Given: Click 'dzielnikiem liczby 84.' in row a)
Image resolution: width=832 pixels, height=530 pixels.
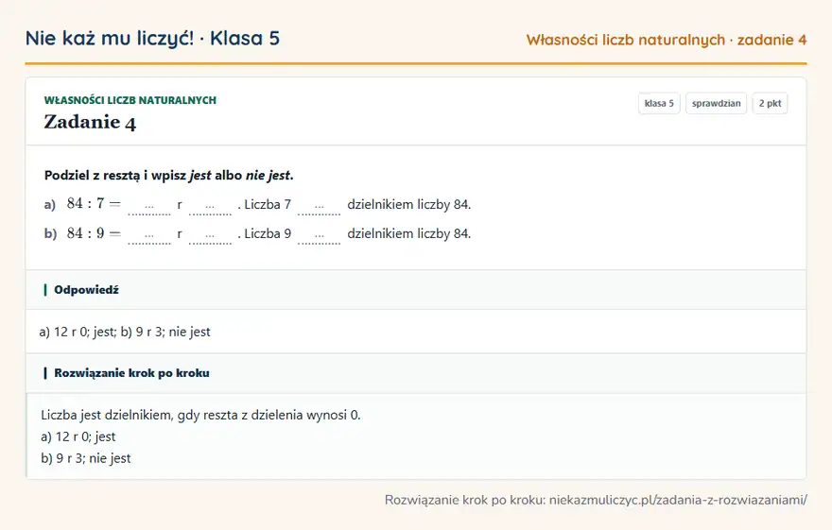Looking at the screenshot, I should pos(409,205).
